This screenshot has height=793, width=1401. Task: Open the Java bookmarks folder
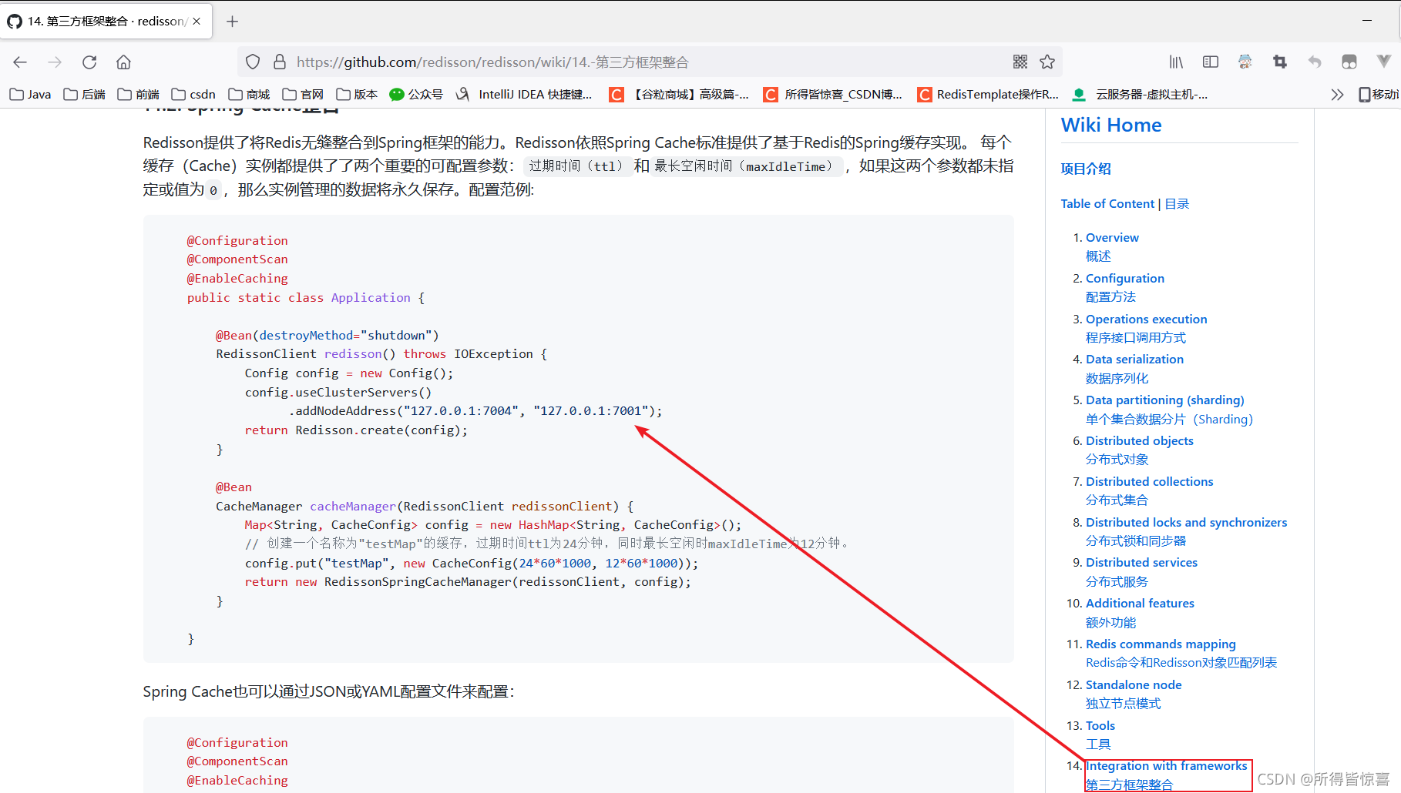coord(30,94)
